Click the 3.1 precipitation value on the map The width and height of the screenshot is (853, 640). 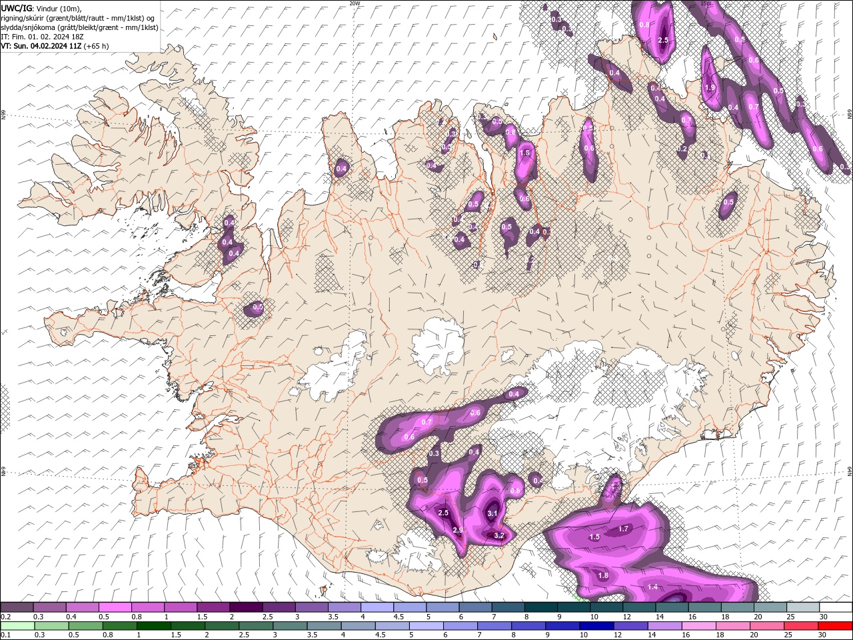click(492, 513)
